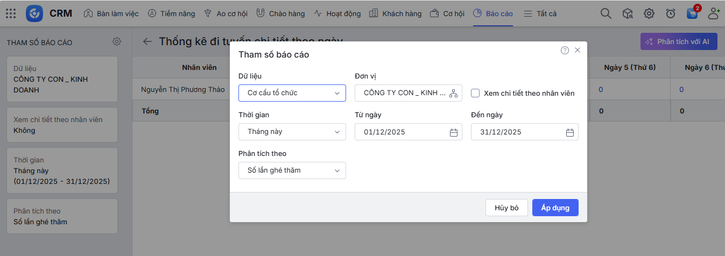725x256 pixels.
Task: Open the alarm clock reminders icon
Action: [x=671, y=13]
